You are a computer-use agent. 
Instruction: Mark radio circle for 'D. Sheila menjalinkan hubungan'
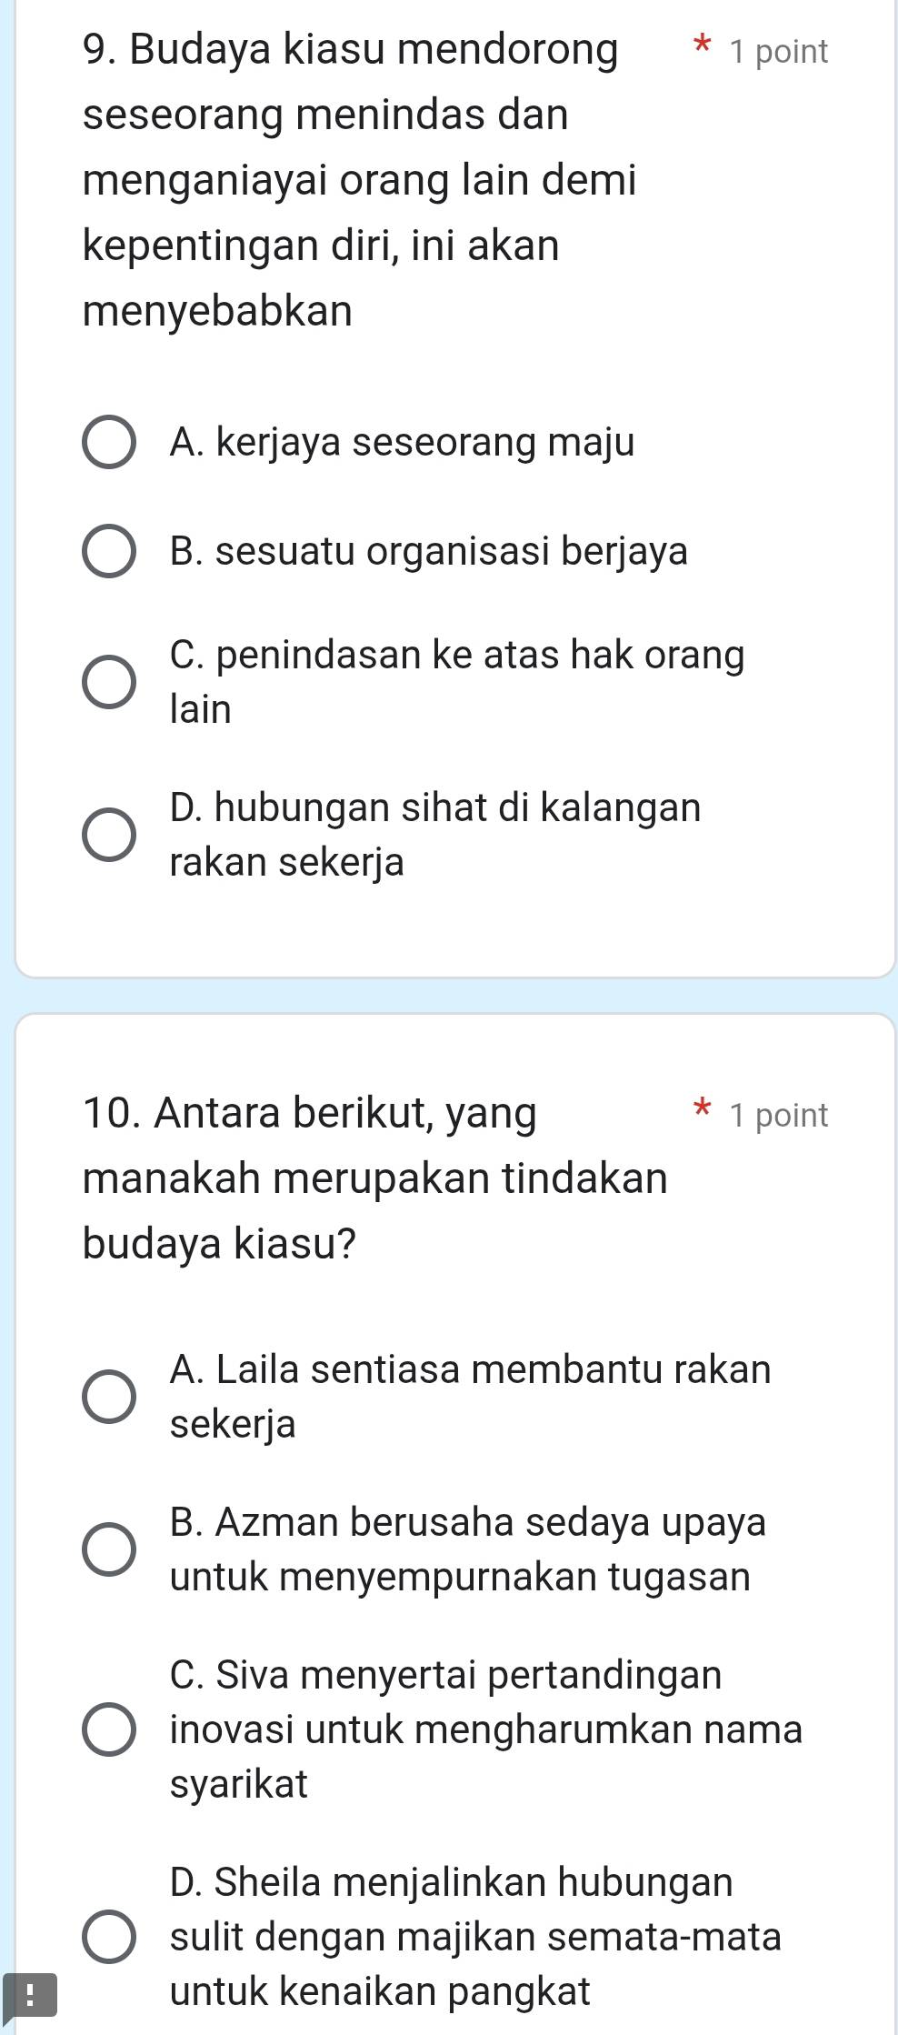(x=110, y=1936)
